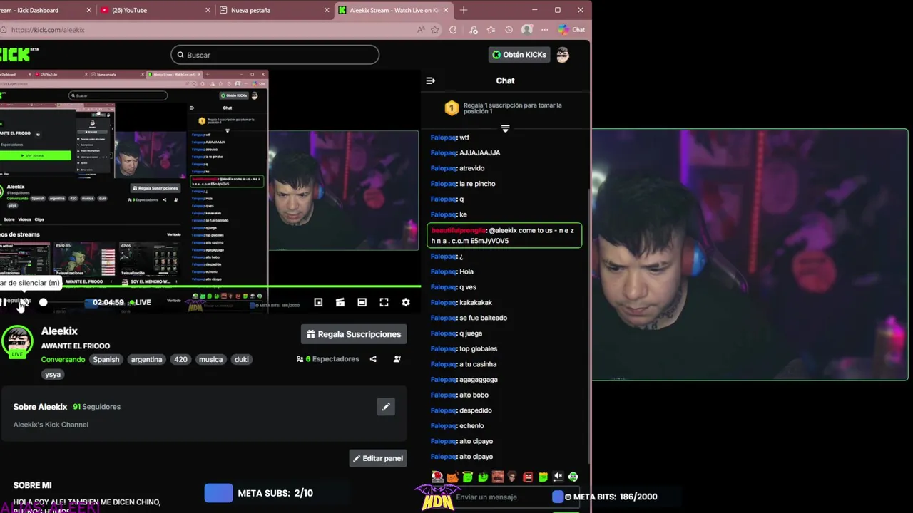This screenshot has width=913, height=513.
Task: Close the Nueva pestaña tab
Action: point(327,10)
